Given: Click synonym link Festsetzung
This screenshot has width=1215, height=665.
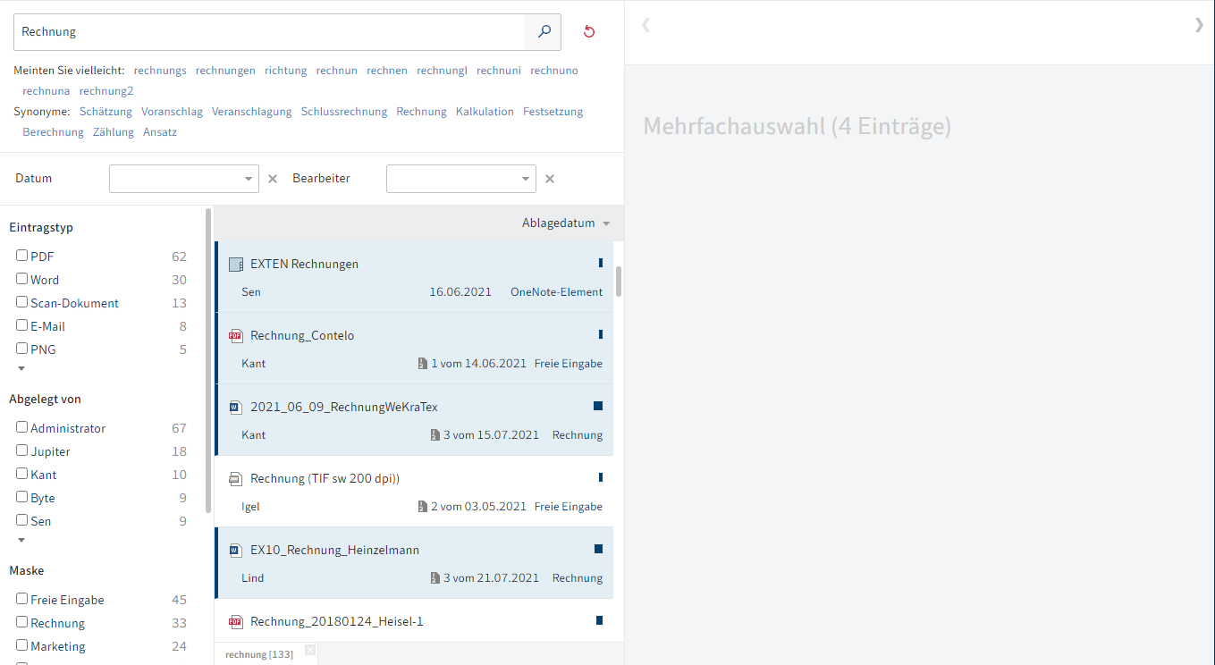Looking at the screenshot, I should pyautogui.click(x=553, y=112).
